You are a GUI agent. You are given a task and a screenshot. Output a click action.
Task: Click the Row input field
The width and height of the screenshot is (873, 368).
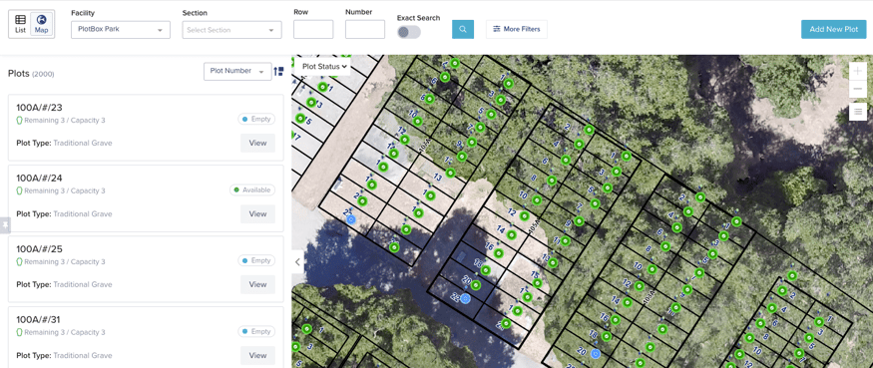pos(313,30)
